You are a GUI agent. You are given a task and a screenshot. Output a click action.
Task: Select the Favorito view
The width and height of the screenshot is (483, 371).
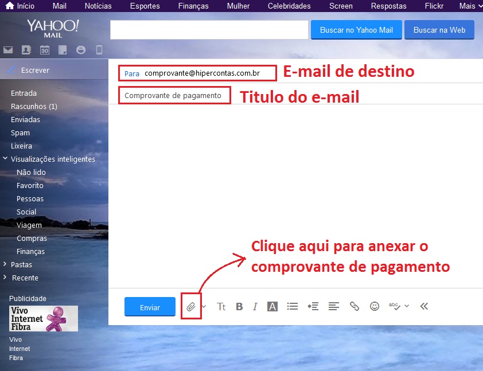pyautogui.click(x=30, y=185)
